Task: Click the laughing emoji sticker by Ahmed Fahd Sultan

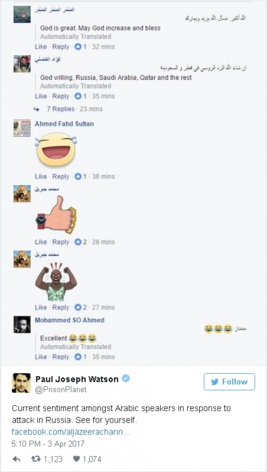Action: [56, 150]
